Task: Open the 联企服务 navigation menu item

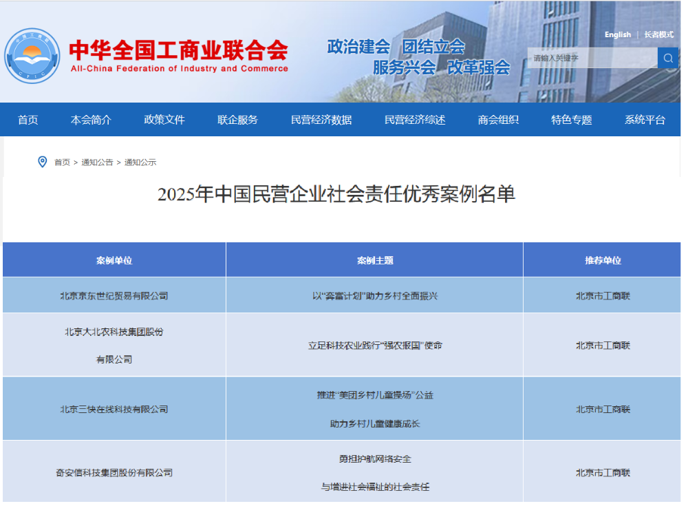Action: 237,119
